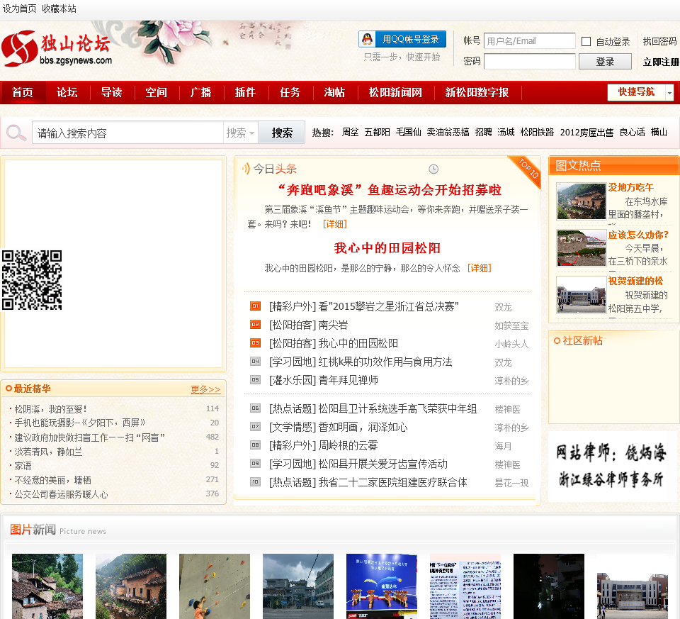Expand the 快捷导航 dropdown arrow
The height and width of the screenshot is (619, 680).
tap(669, 92)
